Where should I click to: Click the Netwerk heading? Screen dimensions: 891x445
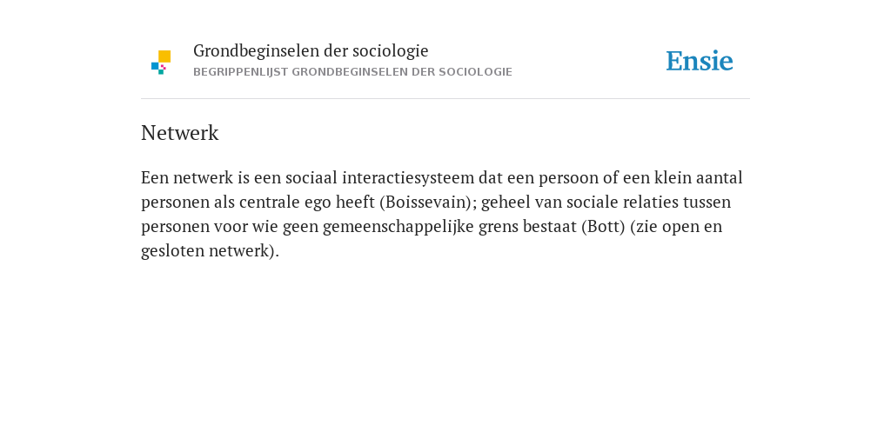click(179, 133)
